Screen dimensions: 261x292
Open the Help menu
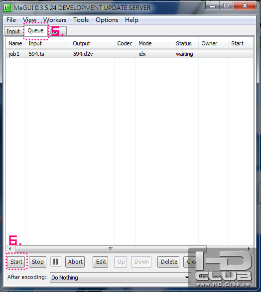[131, 20]
